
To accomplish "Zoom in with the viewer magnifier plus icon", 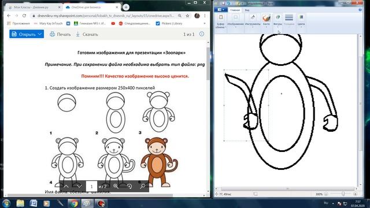I will pos(116,186).
